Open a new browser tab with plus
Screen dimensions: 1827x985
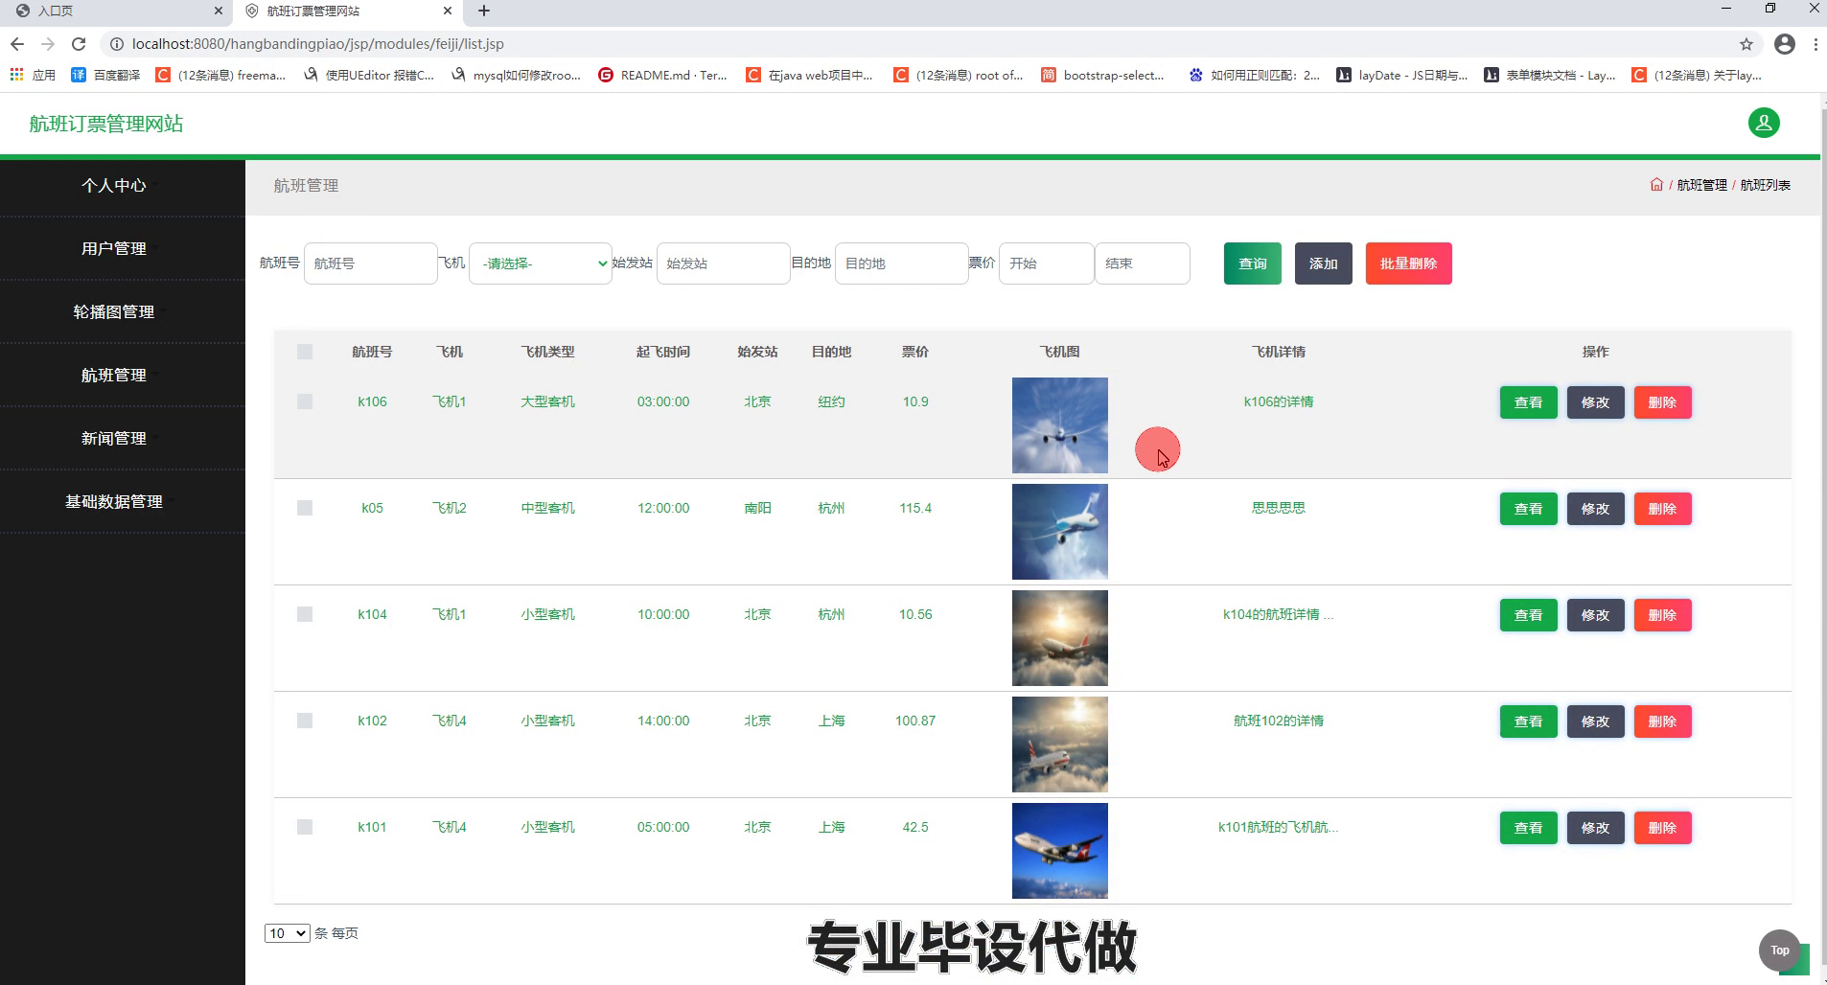(484, 11)
